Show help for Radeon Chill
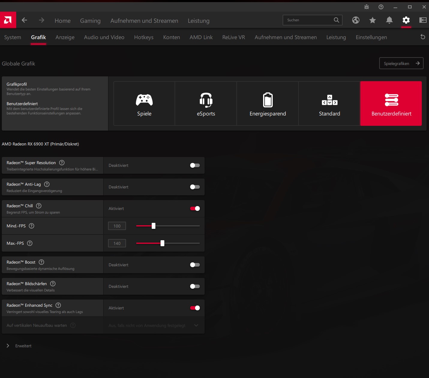Image resolution: width=429 pixels, height=378 pixels. click(39, 206)
